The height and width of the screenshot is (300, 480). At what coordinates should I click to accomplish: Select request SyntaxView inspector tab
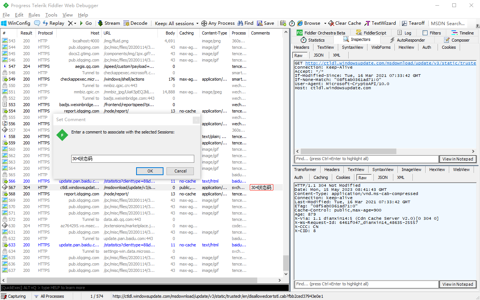352,47
